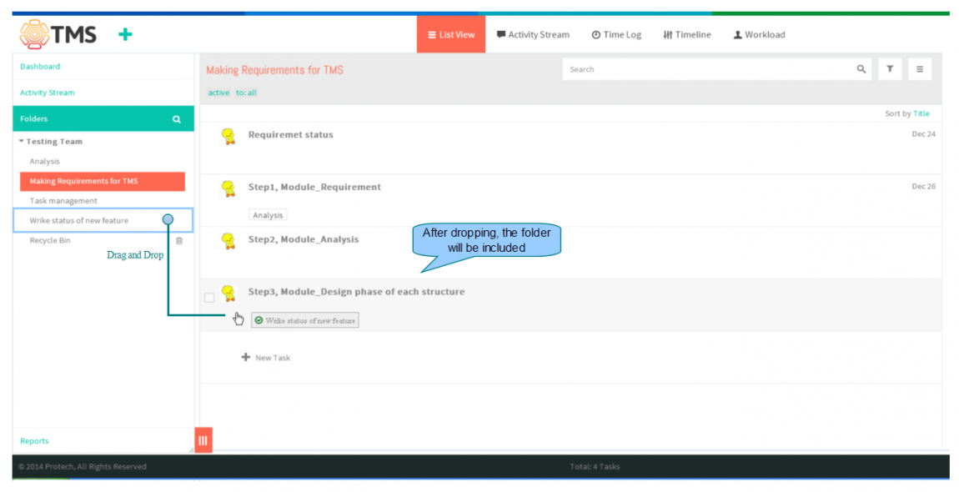The height and width of the screenshot is (492, 959).
Task: Click the orange sidebar collapse handle
Action: pyautogui.click(x=203, y=440)
